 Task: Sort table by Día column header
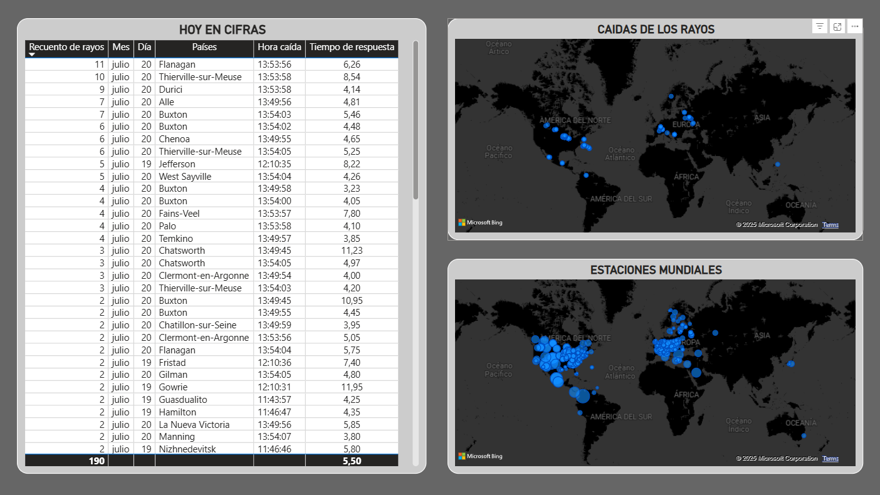tap(145, 47)
